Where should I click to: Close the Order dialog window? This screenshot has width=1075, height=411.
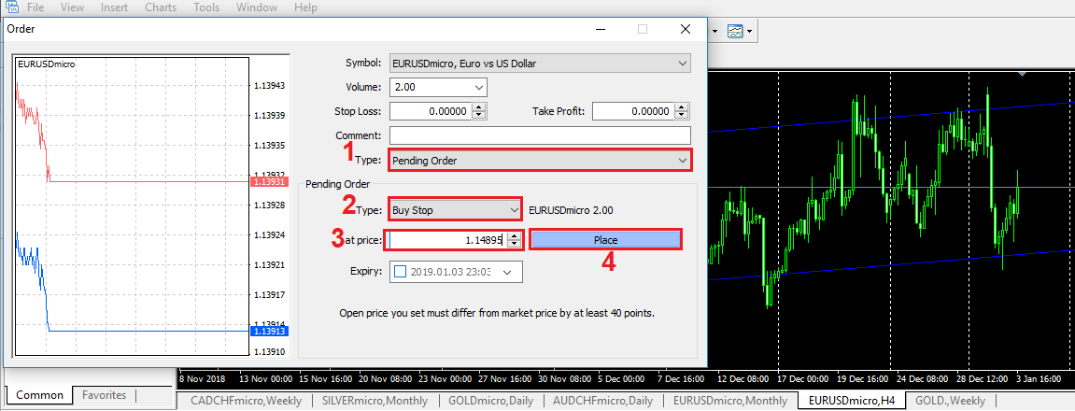686,29
